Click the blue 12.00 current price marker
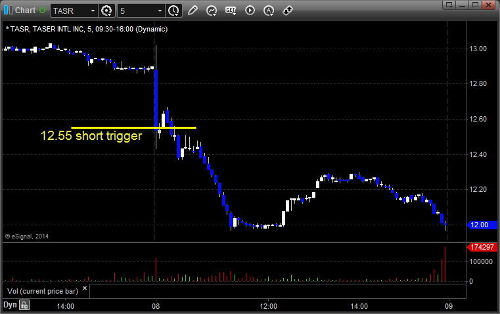500x314 pixels. [x=482, y=225]
